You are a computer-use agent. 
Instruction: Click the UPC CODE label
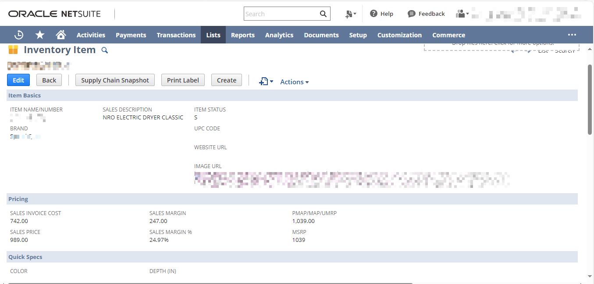(207, 129)
